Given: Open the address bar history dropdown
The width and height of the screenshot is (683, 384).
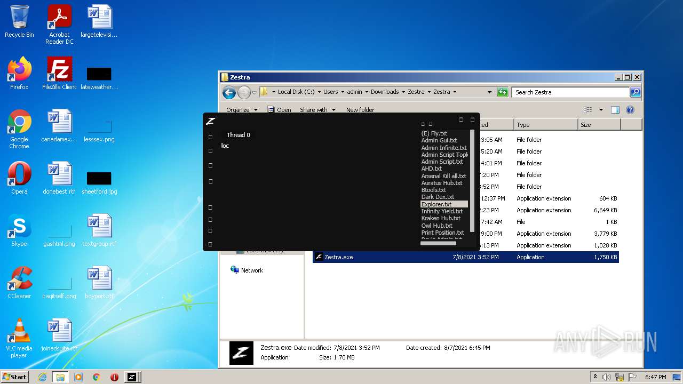Looking at the screenshot, I should click(489, 92).
